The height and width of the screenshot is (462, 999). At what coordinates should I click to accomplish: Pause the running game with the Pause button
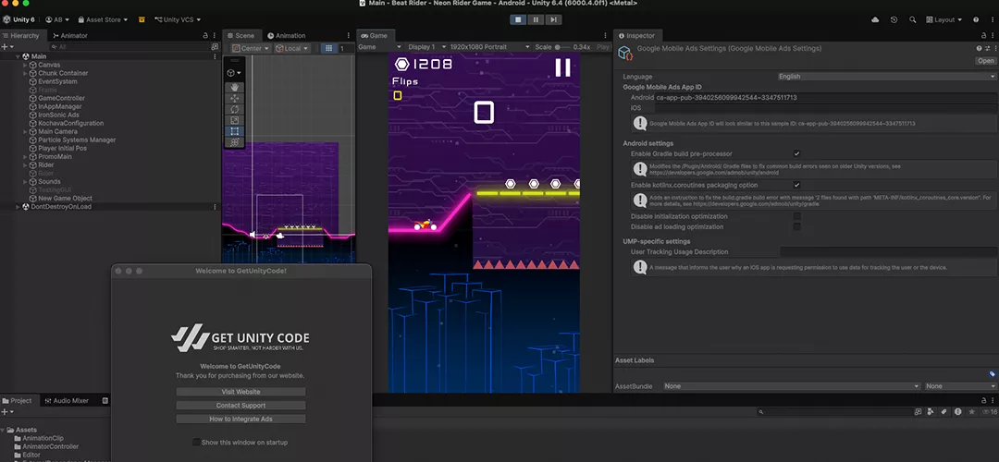click(x=536, y=19)
